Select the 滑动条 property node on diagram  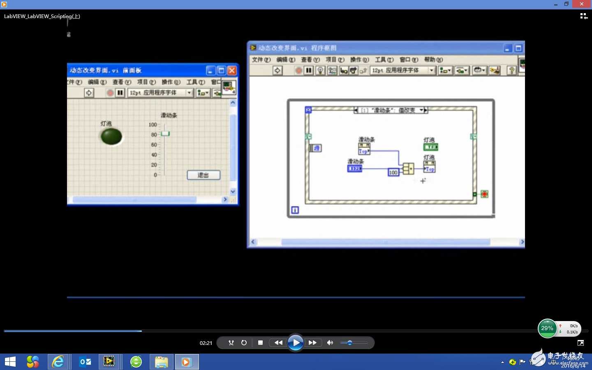pyautogui.click(x=364, y=149)
